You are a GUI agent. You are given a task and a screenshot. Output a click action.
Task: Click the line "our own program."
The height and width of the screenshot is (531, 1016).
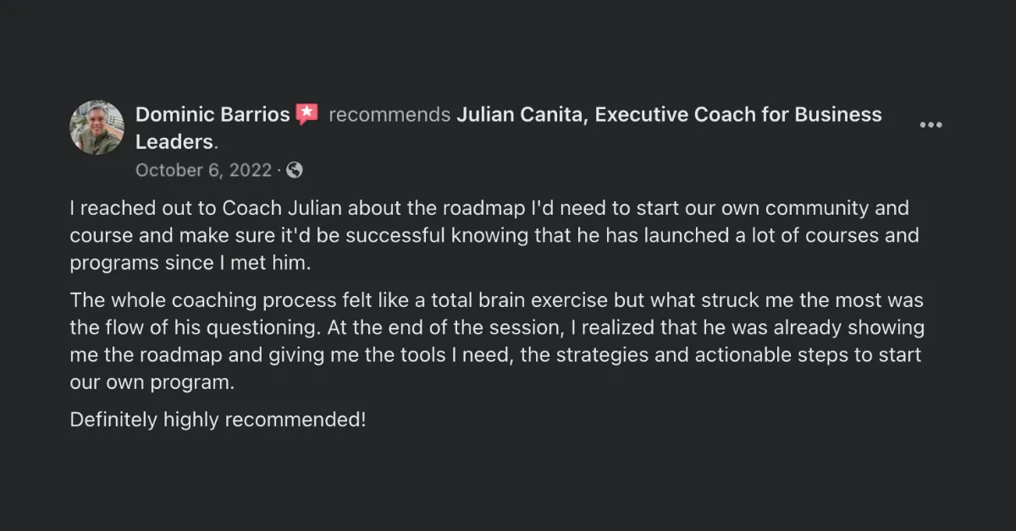[x=152, y=381]
